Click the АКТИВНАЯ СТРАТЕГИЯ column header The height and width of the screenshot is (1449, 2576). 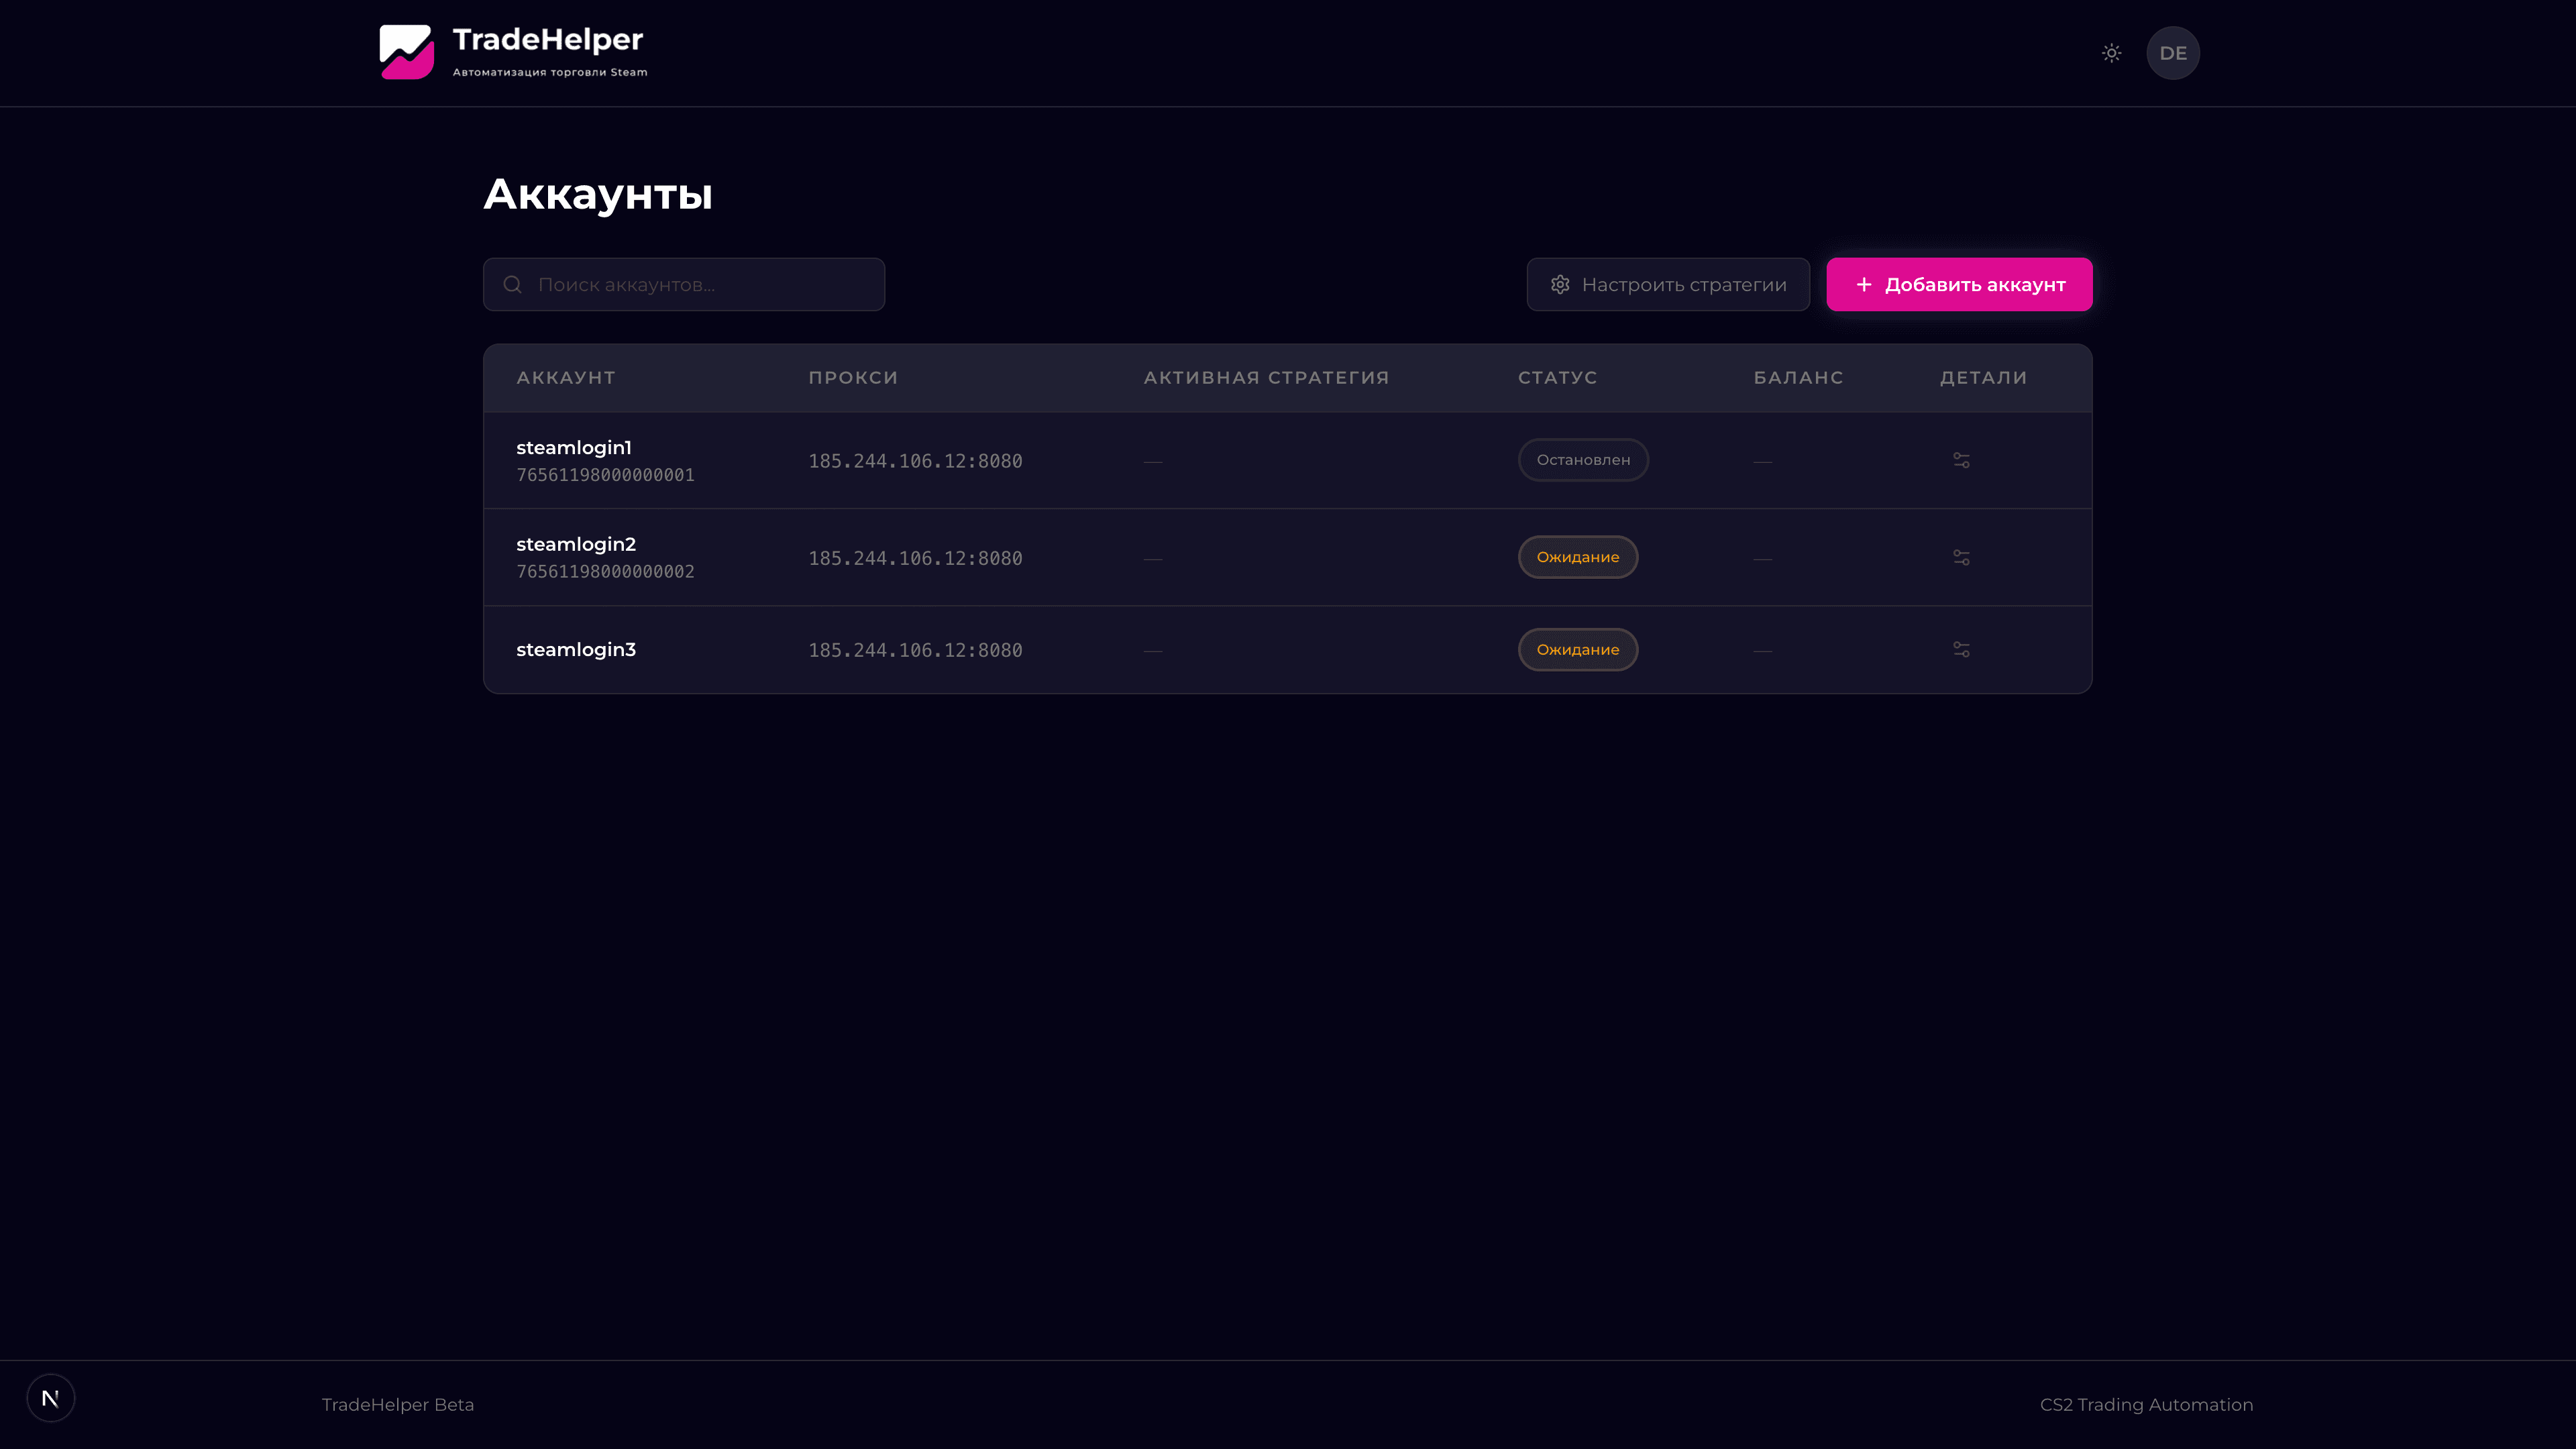[x=1267, y=378]
